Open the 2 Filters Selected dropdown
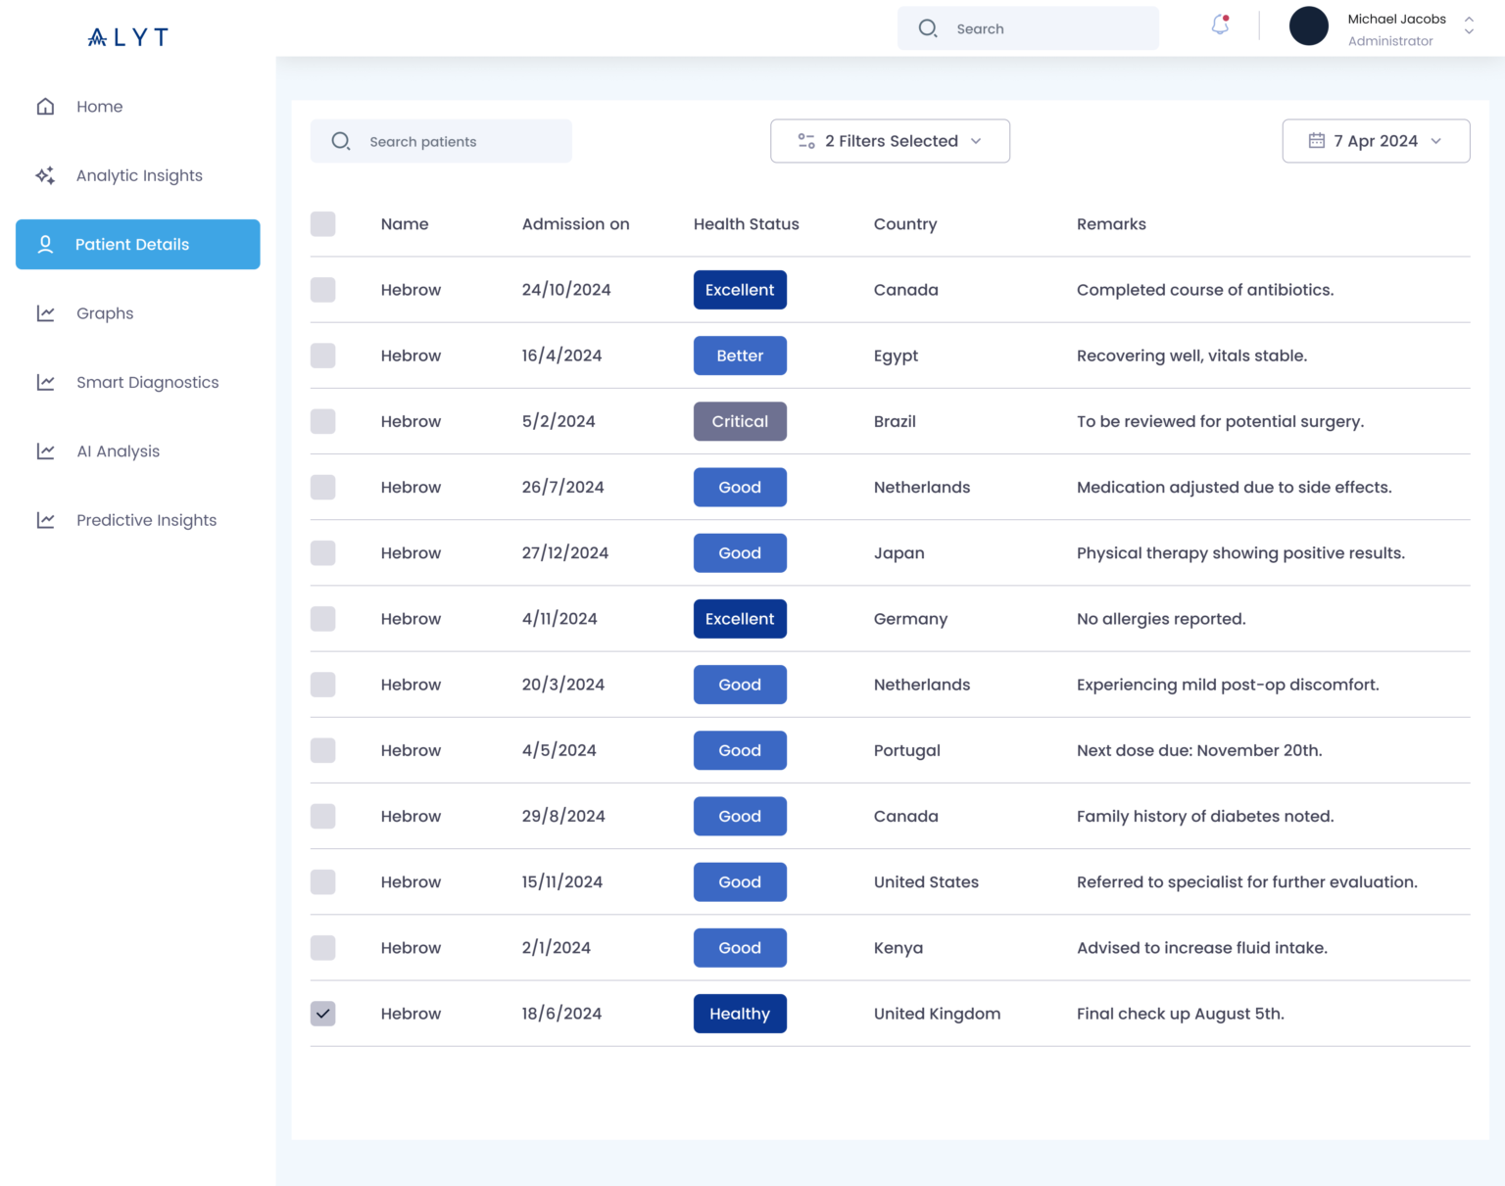1505x1186 pixels. tap(890, 141)
